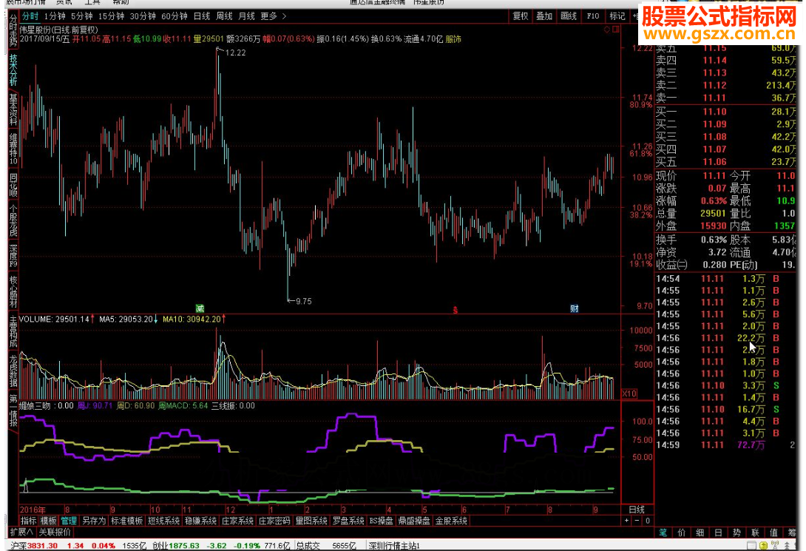Select the 鼎盛操盘 template tab
This screenshot has height=551, width=806.
coord(414,521)
